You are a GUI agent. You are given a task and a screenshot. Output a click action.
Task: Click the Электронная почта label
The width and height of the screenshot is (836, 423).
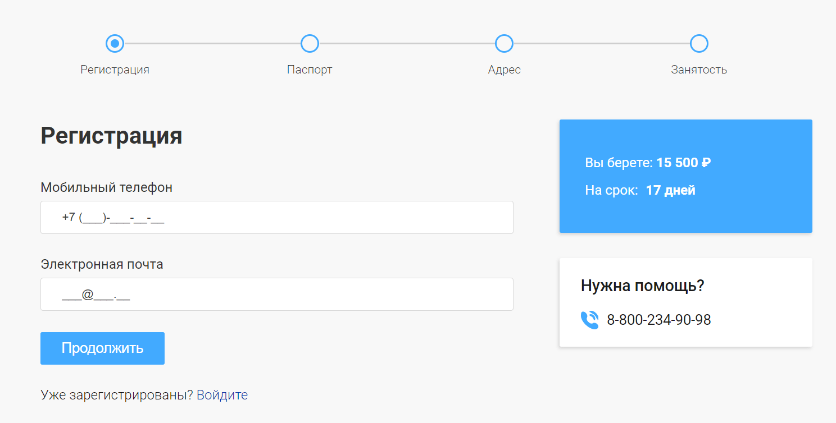pyautogui.click(x=102, y=264)
